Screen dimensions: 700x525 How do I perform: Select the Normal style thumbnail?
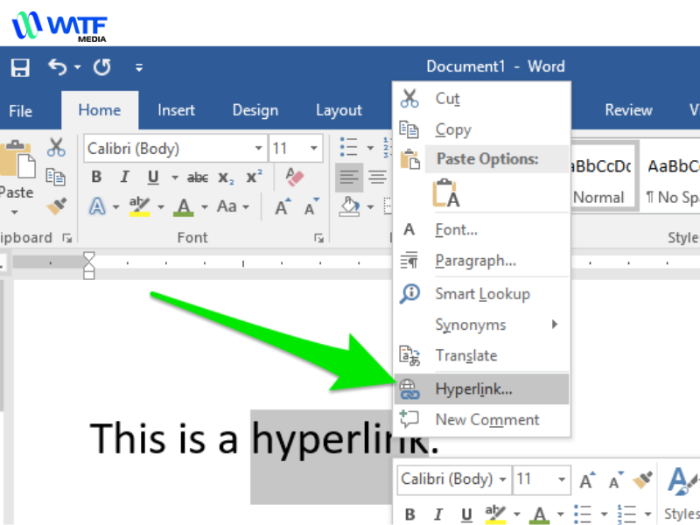[602, 178]
